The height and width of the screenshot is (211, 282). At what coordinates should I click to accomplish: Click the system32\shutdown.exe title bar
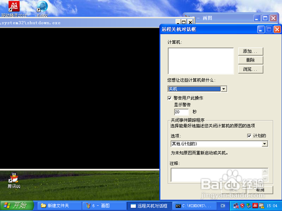(87, 23)
